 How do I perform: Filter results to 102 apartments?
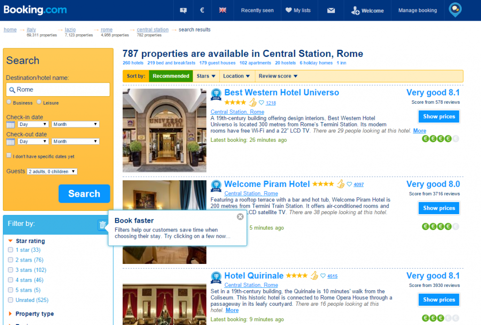[255, 63]
